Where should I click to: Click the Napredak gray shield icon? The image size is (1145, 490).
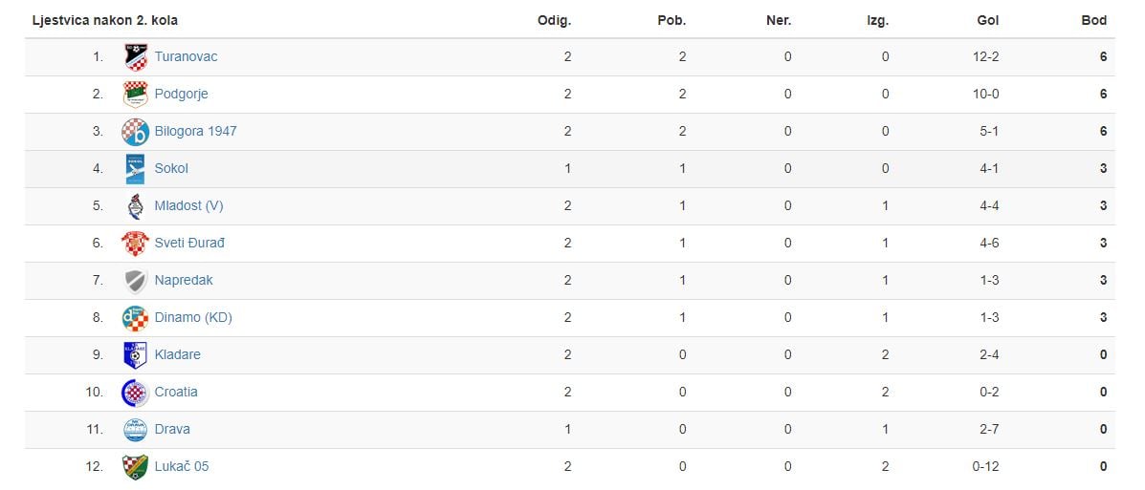(136, 280)
